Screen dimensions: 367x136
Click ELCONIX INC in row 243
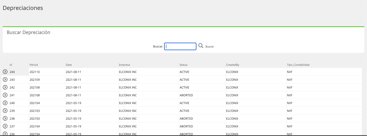coord(128,80)
